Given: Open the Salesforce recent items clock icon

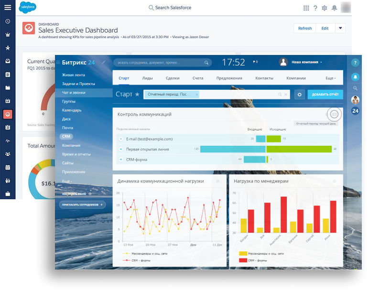Looking at the screenshot, I should click(8, 22).
